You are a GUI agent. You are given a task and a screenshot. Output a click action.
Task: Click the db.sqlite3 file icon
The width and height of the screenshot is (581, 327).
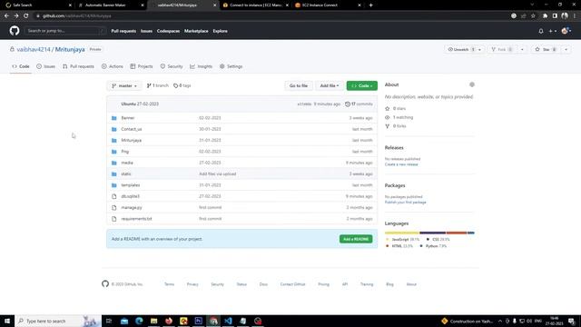[114, 196]
